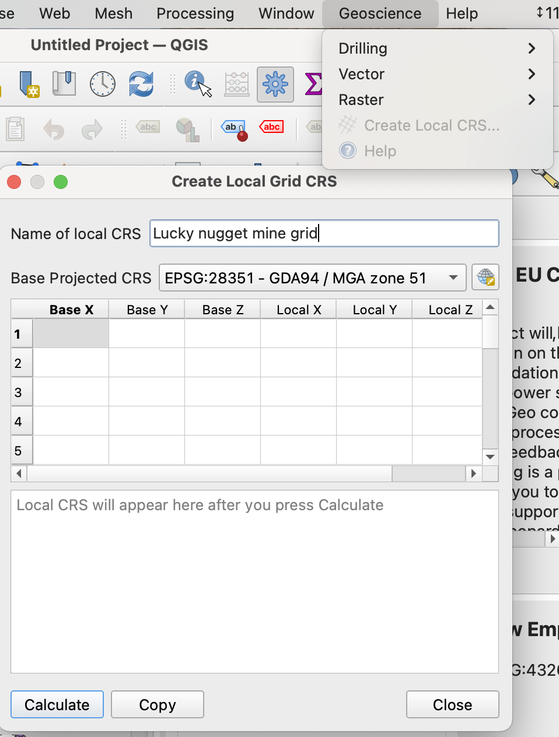Click the Statistical Summary sigma icon
This screenshot has height=737, width=559.
tap(313, 84)
